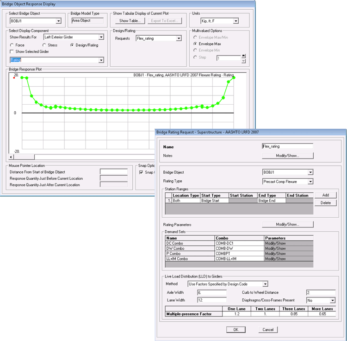Screen dimensions: 347x341
Task: Select the Force radio button
Action: [12, 45]
